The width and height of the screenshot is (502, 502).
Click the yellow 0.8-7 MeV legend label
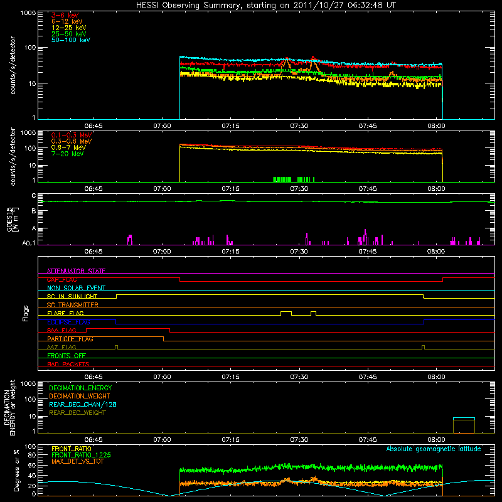point(68,147)
